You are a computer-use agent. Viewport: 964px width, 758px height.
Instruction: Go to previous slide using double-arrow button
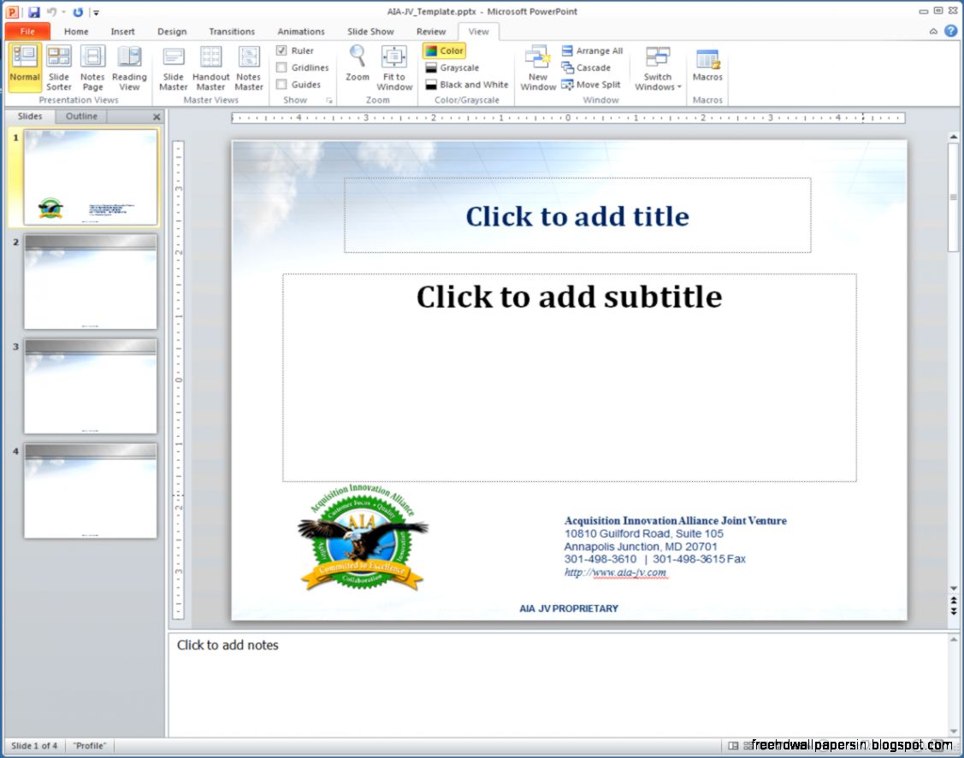pyautogui.click(x=954, y=600)
